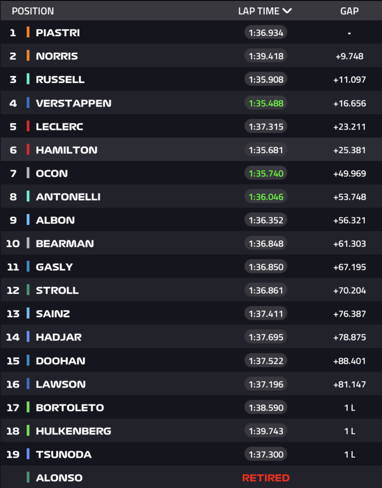
Task: Click the RETIRED status for Alonso
Action: (x=266, y=478)
